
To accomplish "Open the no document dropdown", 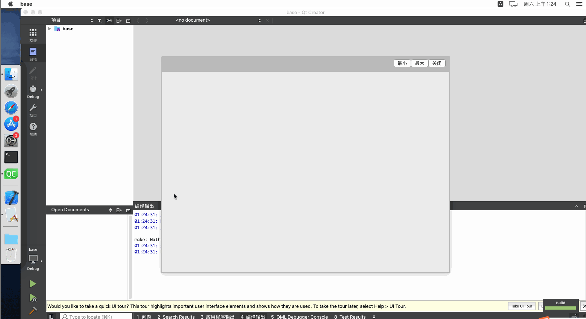I will click(218, 21).
